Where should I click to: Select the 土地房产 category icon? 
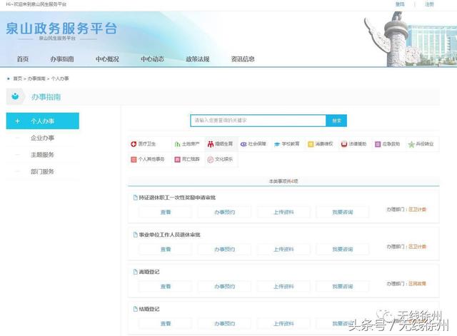click(177, 144)
